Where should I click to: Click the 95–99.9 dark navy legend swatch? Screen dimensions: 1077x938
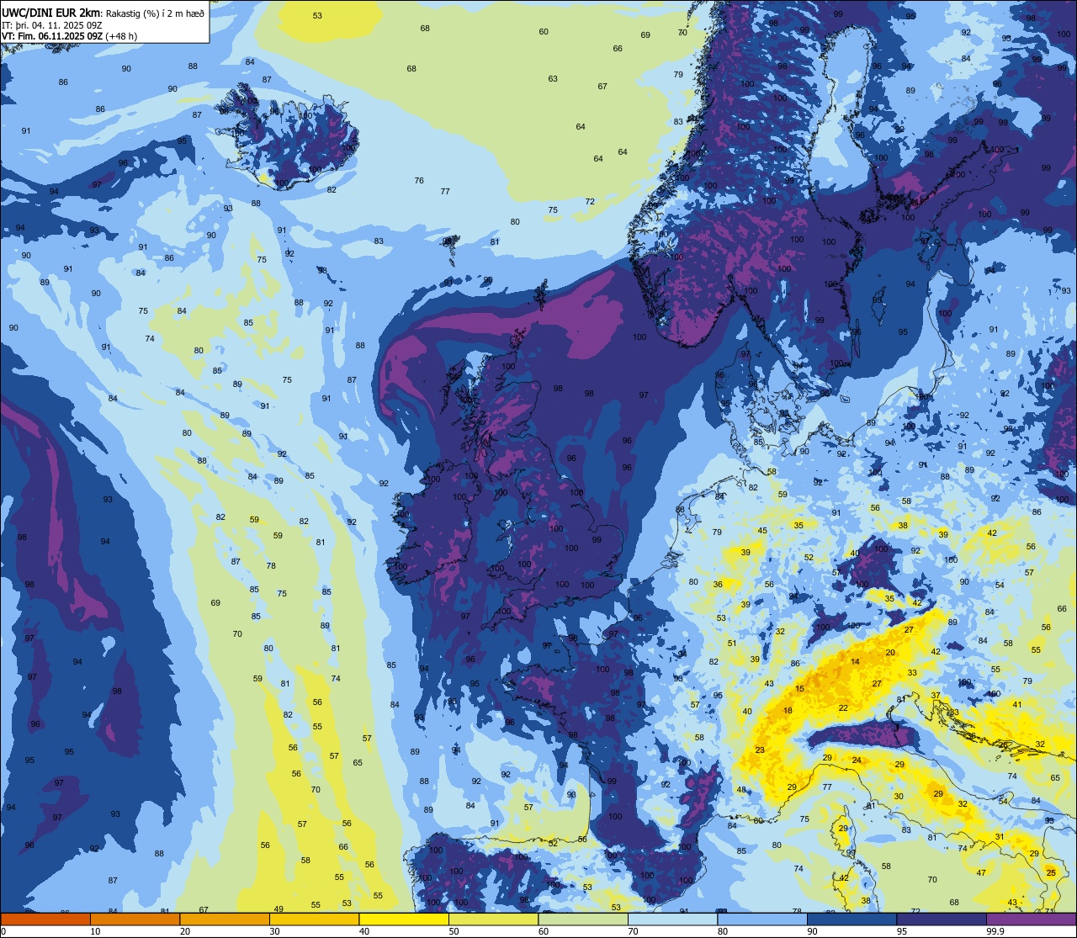(x=942, y=919)
